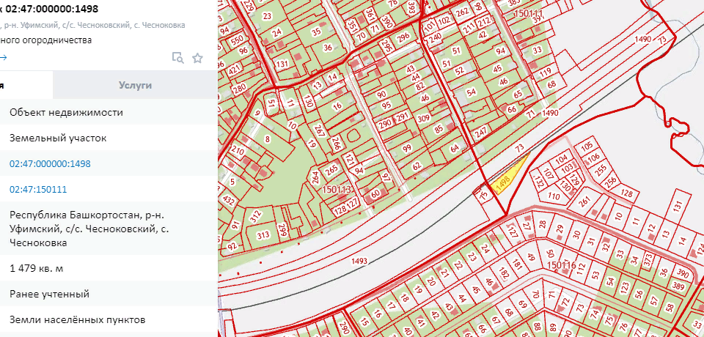Open cadastral quarter link 02:47:150111
704x337 pixels.
[38, 189]
